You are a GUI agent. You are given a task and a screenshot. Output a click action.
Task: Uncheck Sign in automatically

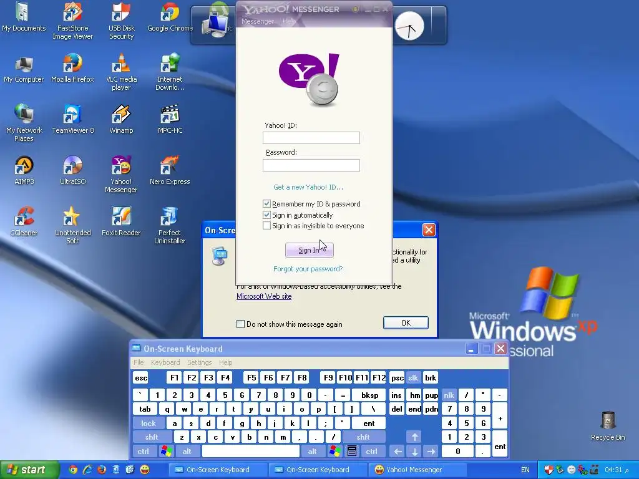266,215
